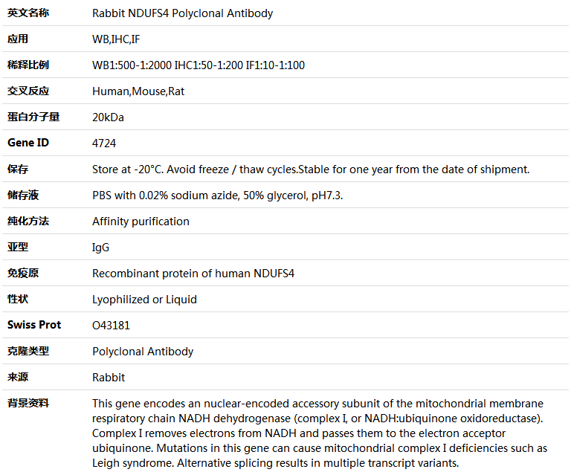Click the Gene ID number 4724

[x=104, y=143]
